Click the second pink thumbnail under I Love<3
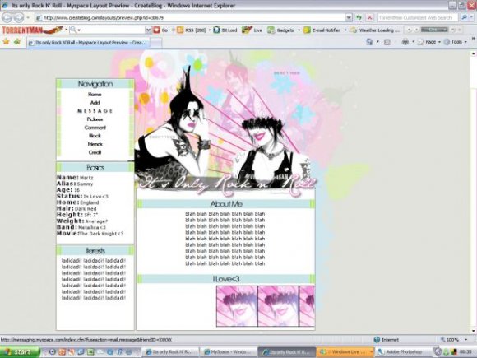The image size is (477, 358). (278, 306)
